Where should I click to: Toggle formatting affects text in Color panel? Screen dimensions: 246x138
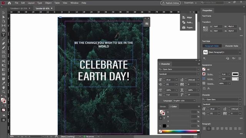[164, 118]
